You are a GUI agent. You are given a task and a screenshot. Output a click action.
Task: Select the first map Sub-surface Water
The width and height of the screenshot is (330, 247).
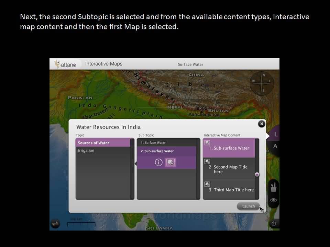coord(229,148)
